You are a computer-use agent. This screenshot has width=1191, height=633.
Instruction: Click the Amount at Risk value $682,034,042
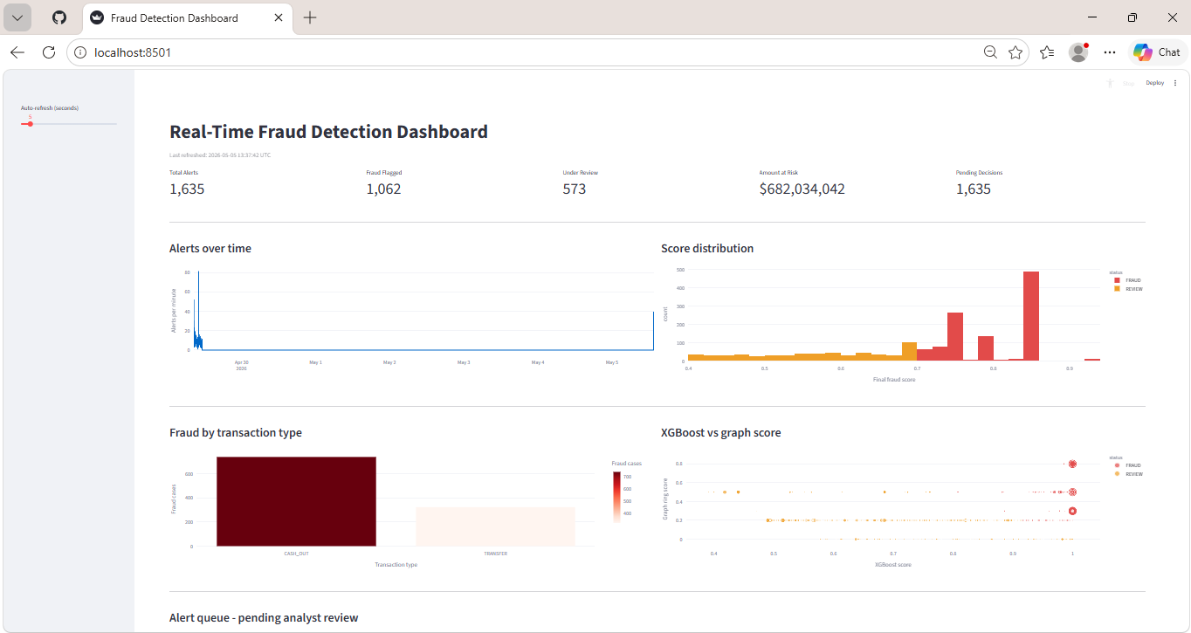[x=802, y=189]
